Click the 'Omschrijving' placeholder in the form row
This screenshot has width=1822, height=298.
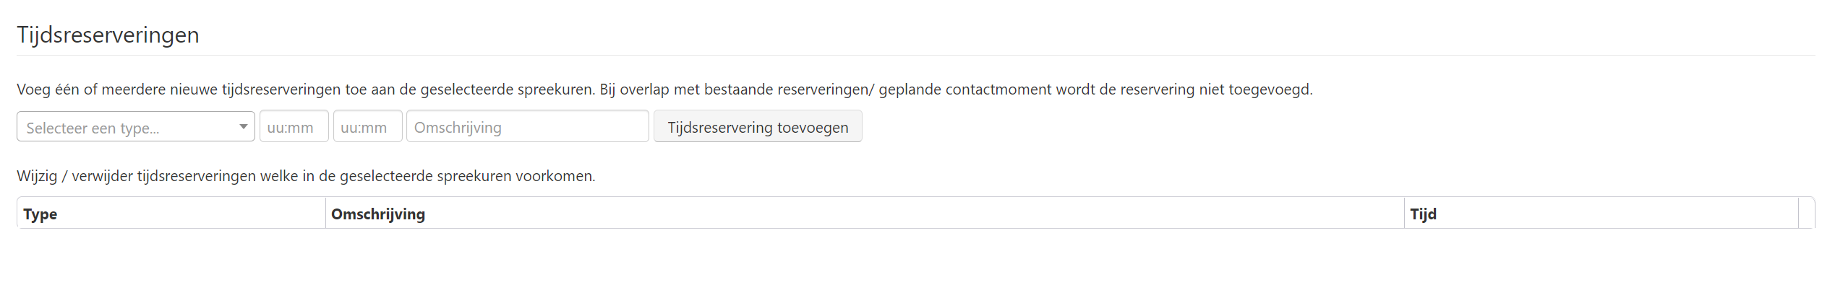point(458,128)
